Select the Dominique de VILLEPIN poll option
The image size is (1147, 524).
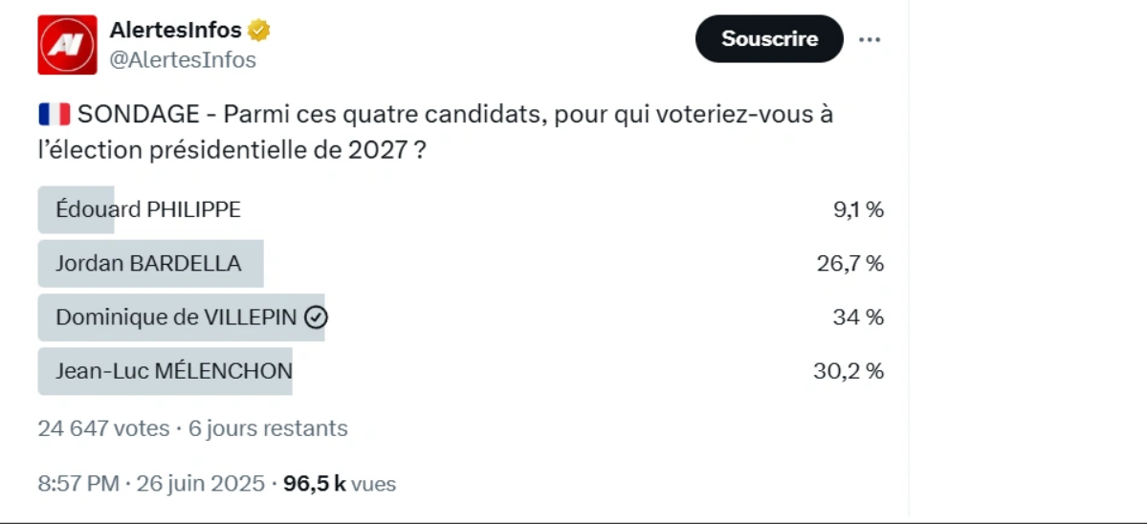(461, 317)
